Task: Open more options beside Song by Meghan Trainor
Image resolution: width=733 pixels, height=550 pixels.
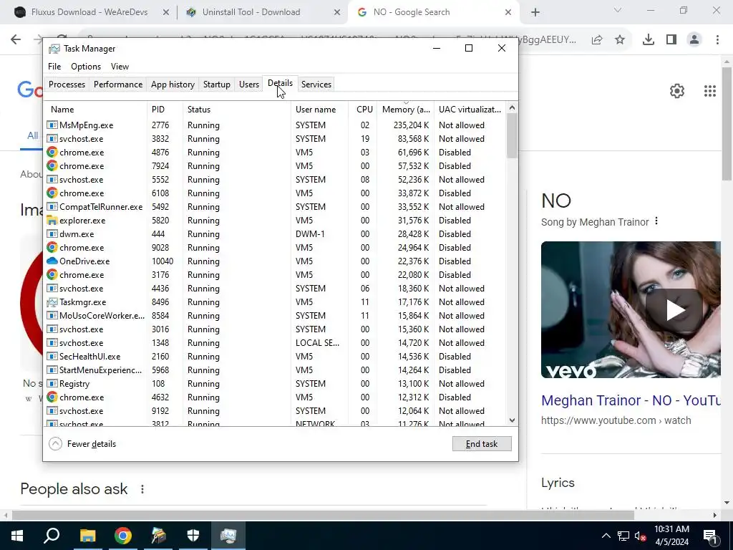Action: pyautogui.click(x=656, y=221)
